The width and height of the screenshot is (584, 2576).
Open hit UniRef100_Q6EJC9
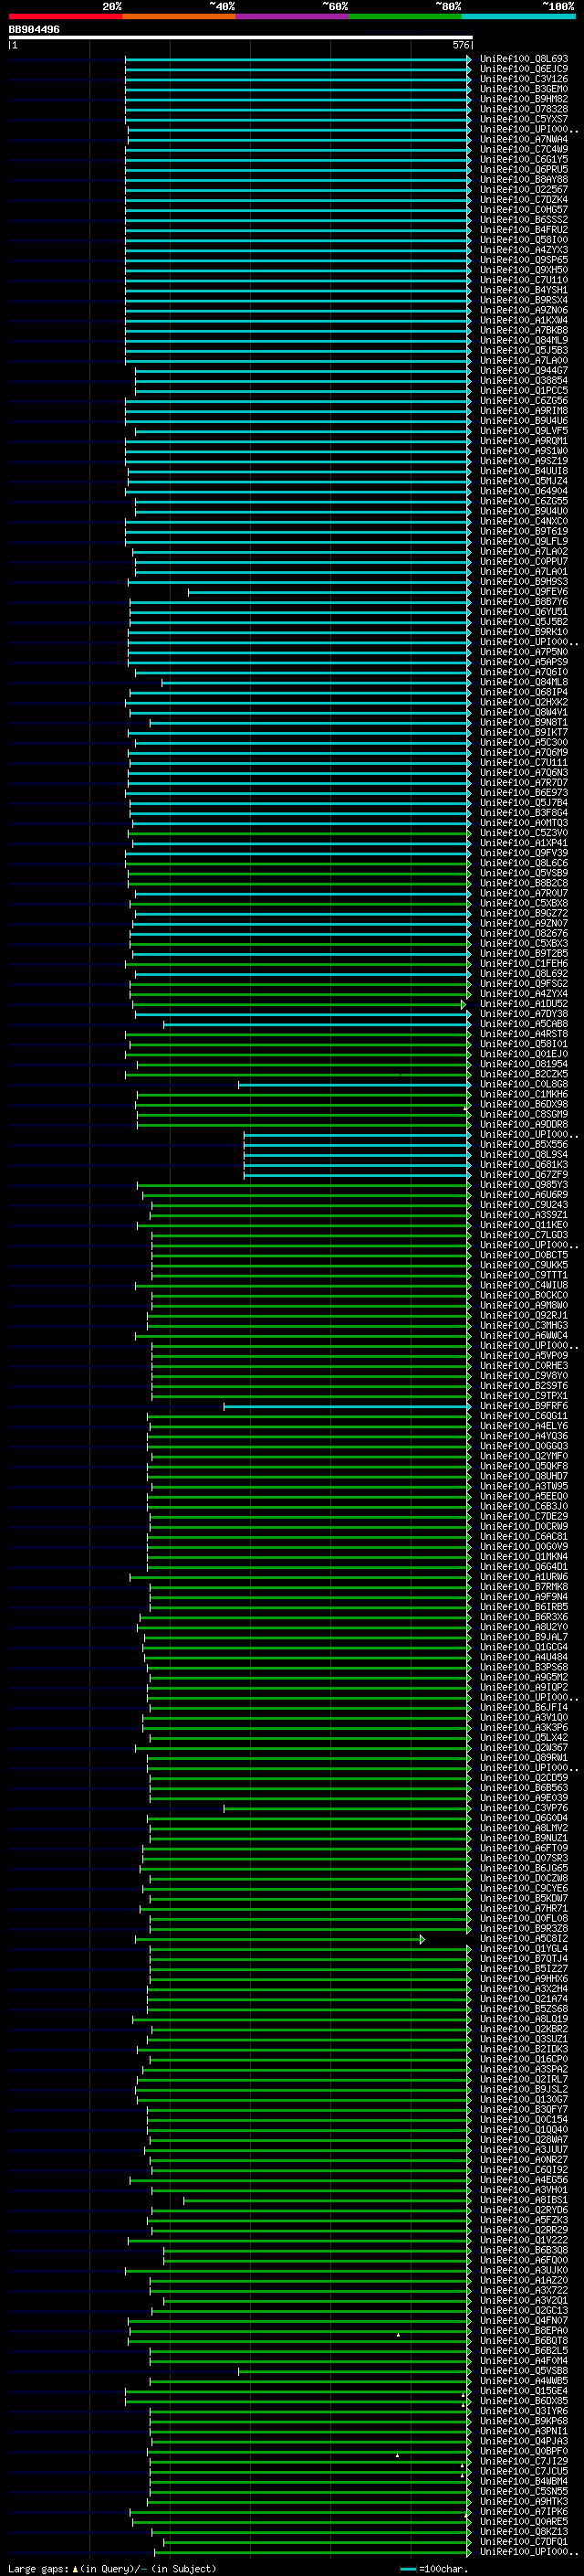click(x=524, y=69)
